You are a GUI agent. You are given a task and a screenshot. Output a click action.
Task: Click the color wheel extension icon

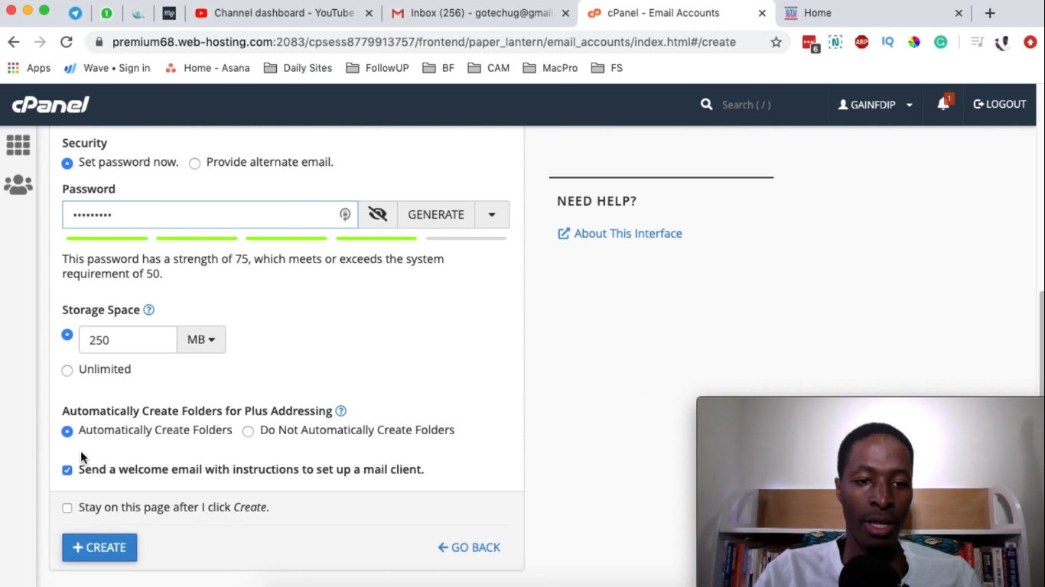click(913, 42)
